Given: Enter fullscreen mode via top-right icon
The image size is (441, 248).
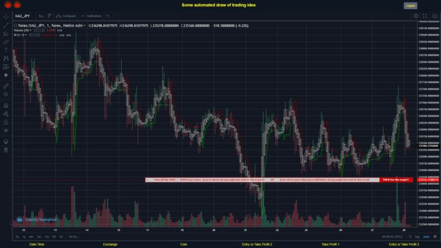Looking at the screenshot, I should pyautogui.click(x=425, y=16).
